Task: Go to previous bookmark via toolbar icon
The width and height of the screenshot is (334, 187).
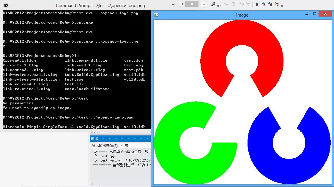Action: (x=264, y=4)
